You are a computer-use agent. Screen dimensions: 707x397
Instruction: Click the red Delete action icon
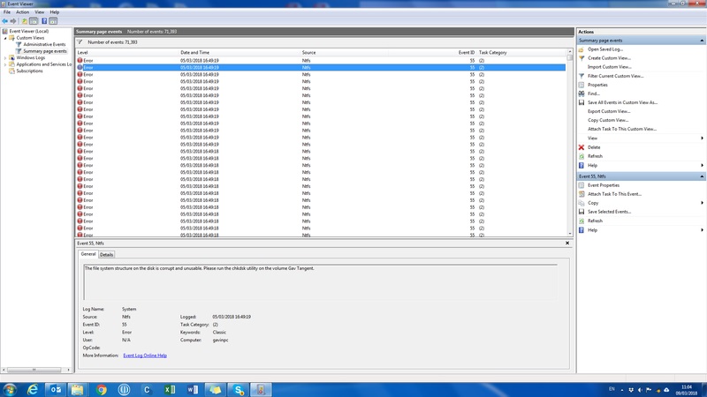(x=582, y=147)
